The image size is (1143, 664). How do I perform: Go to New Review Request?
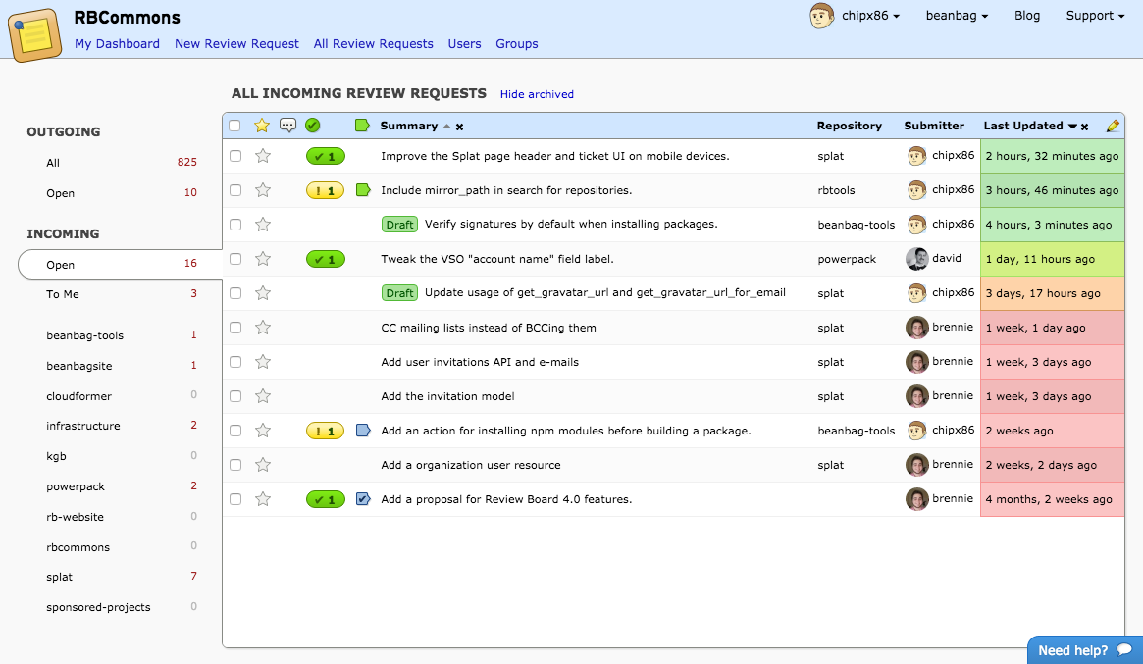pos(236,44)
